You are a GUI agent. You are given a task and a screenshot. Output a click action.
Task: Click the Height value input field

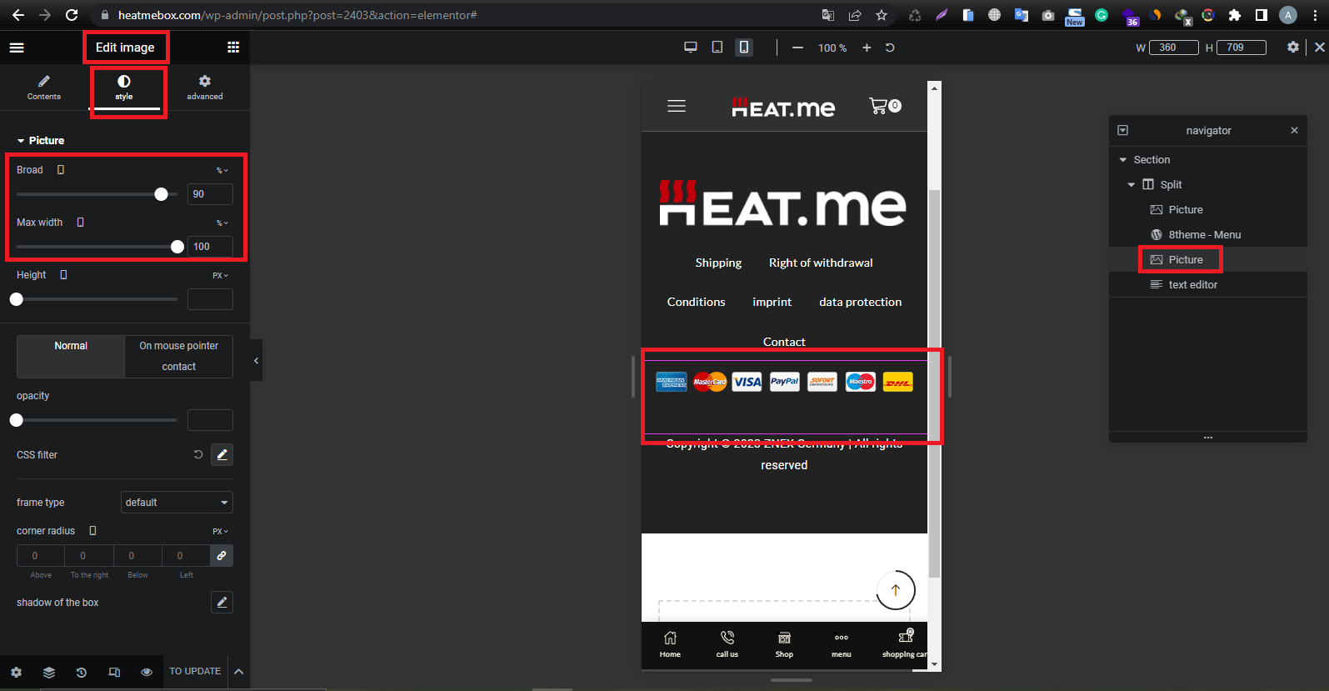coord(210,299)
